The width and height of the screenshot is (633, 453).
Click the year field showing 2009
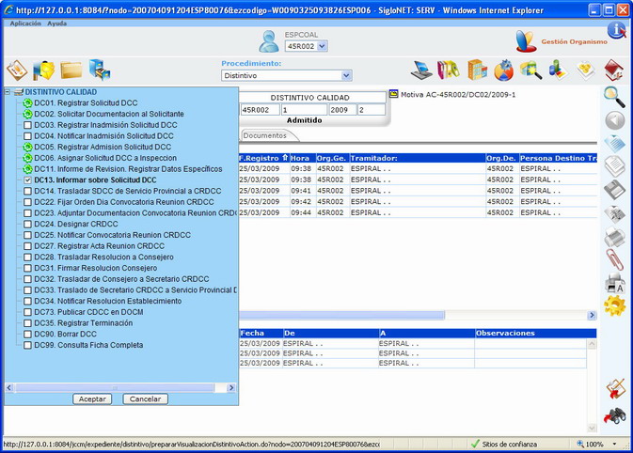pos(342,110)
